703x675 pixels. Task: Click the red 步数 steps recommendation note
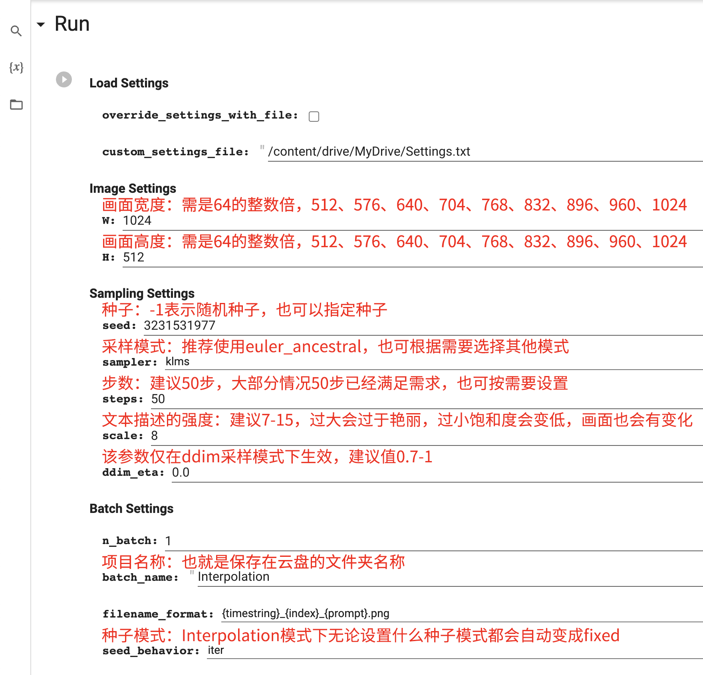click(x=335, y=383)
